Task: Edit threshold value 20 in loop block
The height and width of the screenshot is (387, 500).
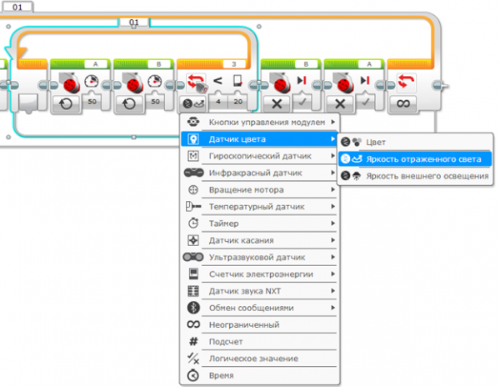Action: [237, 102]
